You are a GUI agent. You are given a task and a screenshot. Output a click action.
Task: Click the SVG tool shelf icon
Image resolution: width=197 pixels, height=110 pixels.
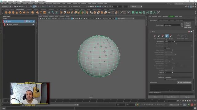point(44,13)
